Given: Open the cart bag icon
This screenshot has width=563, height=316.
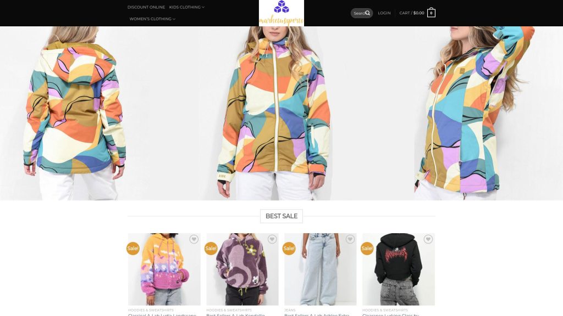Looking at the screenshot, I should (x=431, y=13).
